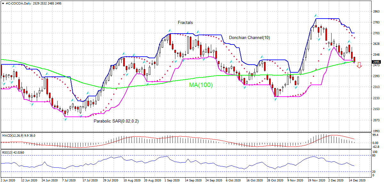Click the MACD 99.4 scale value
Image resolution: width=384 pixels, height=184 pixels.
[x=375, y=135]
